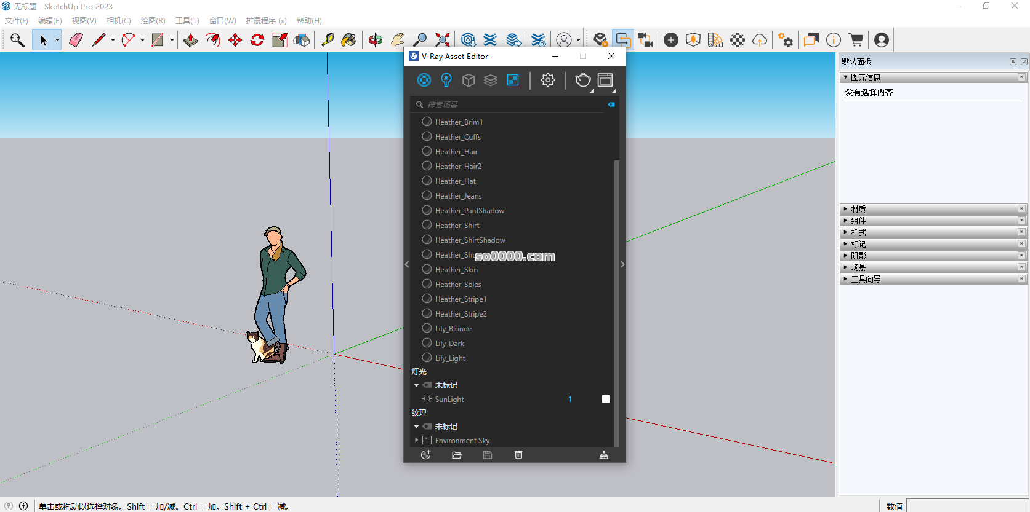Render with V-Ray teapot icon
Screen dimensions: 1030x512
pyautogui.click(x=582, y=80)
